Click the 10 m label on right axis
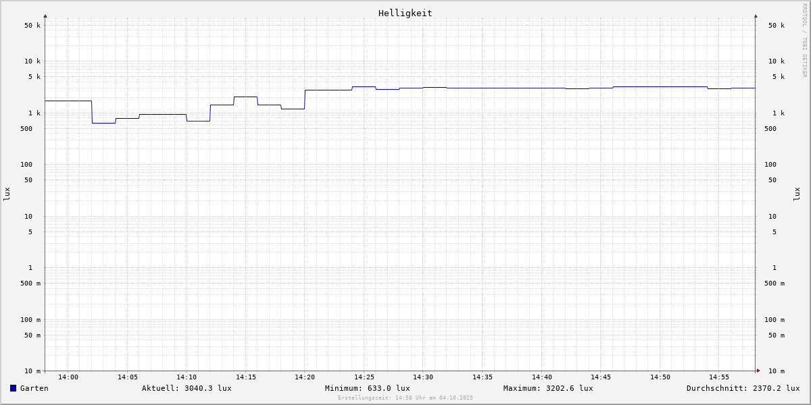 tap(777, 371)
